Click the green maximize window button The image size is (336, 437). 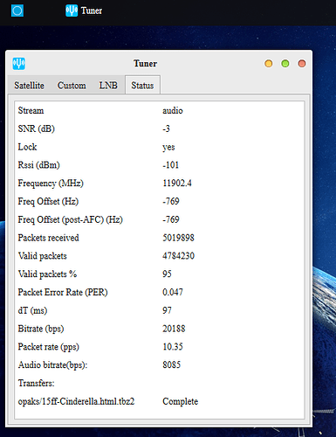pyautogui.click(x=285, y=64)
